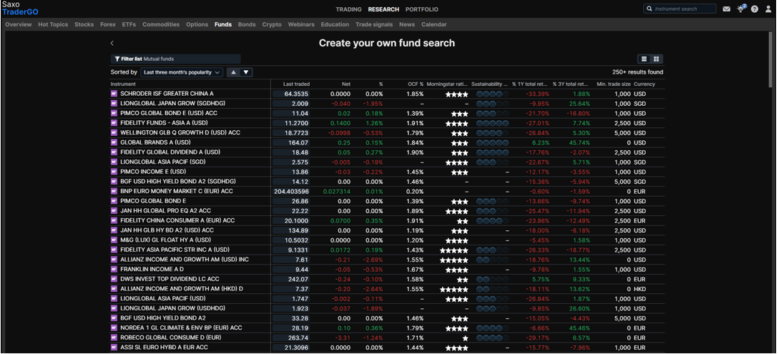The image size is (779, 354).
Task: Open the Options tab
Action: click(197, 24)
